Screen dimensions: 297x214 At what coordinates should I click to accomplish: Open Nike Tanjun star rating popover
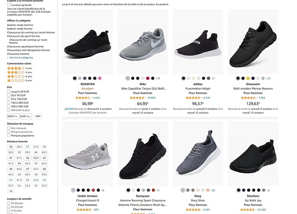pos(138,98)
